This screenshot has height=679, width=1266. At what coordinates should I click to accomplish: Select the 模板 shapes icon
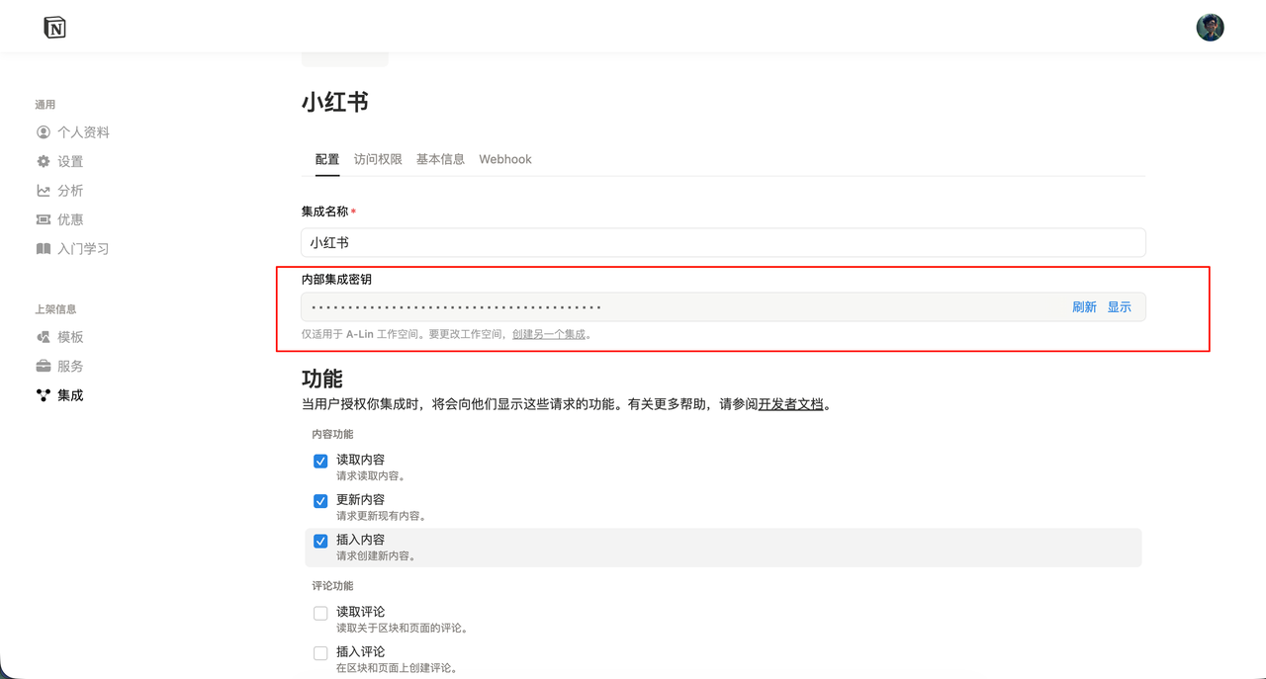point(44,337)
